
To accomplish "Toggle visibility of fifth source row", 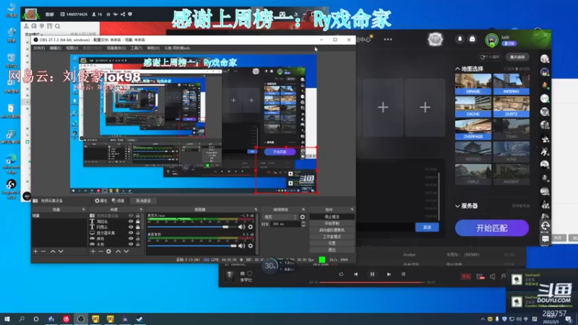I will 131,238.
